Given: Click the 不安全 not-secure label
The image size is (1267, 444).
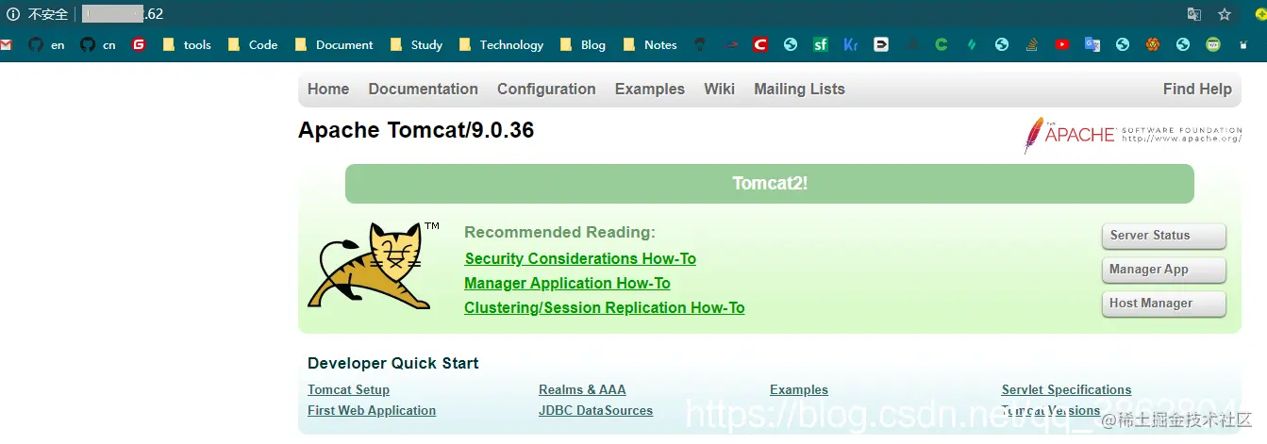Looking at the screenshot, I should pos(48,14).
